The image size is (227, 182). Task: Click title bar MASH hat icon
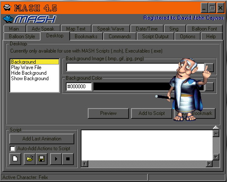click(7, 7)
